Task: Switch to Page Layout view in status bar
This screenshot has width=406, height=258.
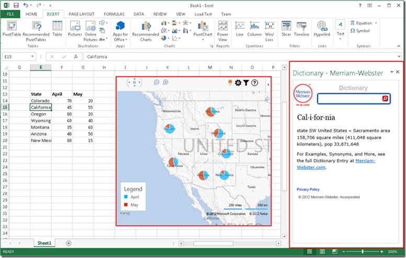Action: (322, 251)
